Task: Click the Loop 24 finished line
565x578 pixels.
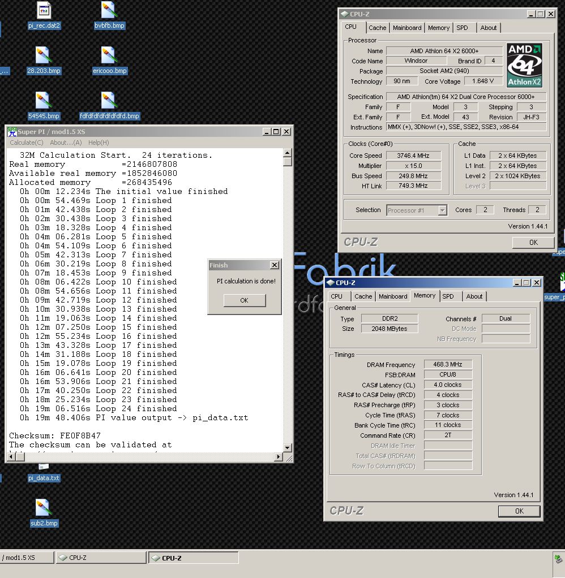Action: [x=98, y=408]
